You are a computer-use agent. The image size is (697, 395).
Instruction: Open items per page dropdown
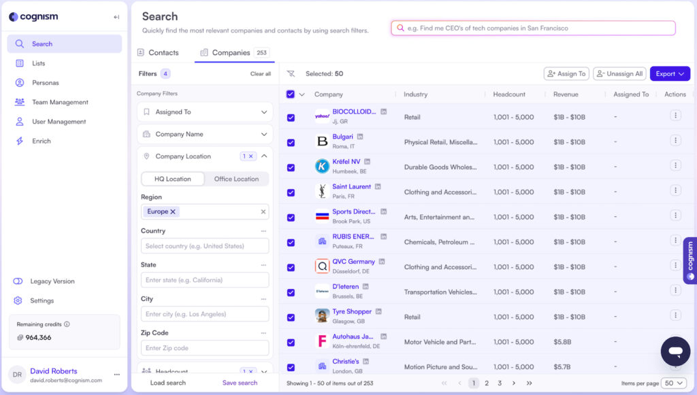674,383
